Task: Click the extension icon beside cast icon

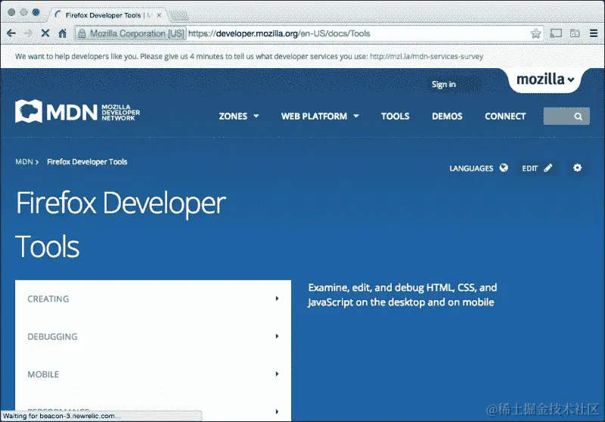Action: click(575, 33)
